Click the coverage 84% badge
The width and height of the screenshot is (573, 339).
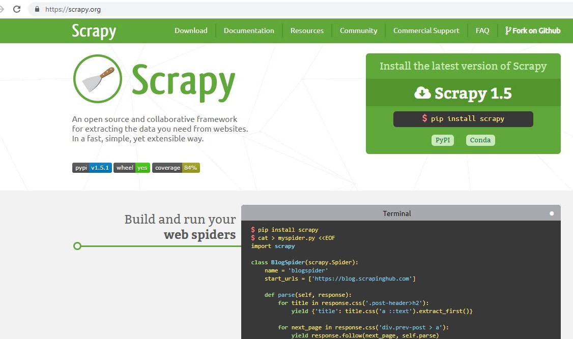pos(176,167)
